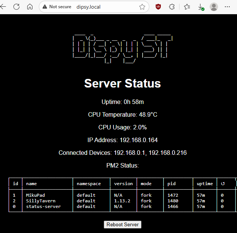Click the MikuPad process name
Screen dimensions: 237x233
35,195
